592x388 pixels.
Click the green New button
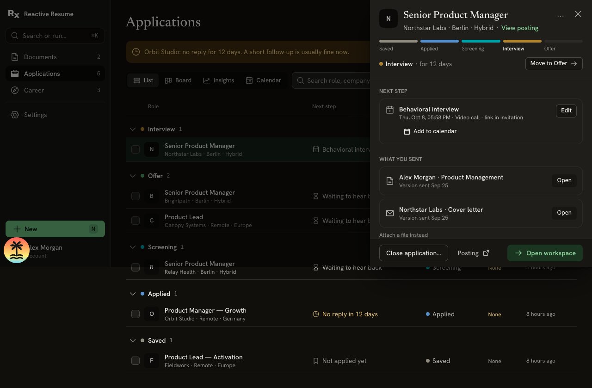(x=55, y=229)
